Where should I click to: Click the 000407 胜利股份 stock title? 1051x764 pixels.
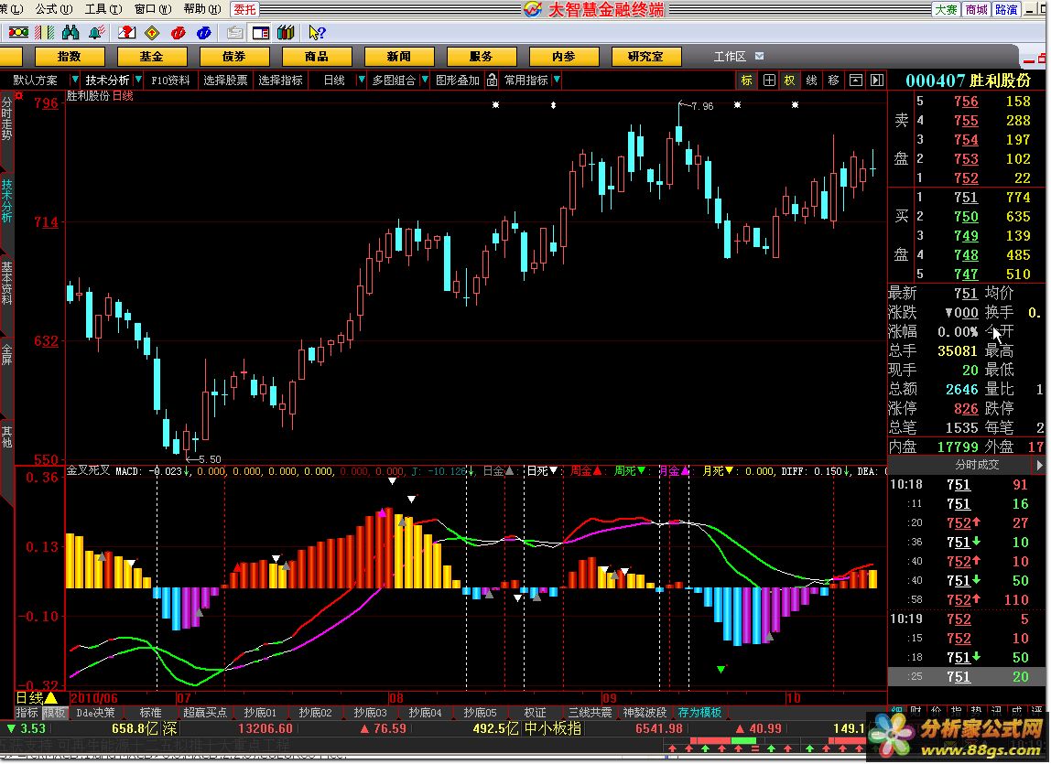point(968,81)
